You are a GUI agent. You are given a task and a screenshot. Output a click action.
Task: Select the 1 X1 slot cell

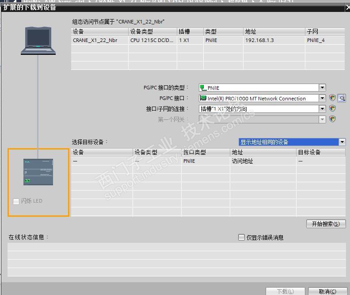(190, 40)
